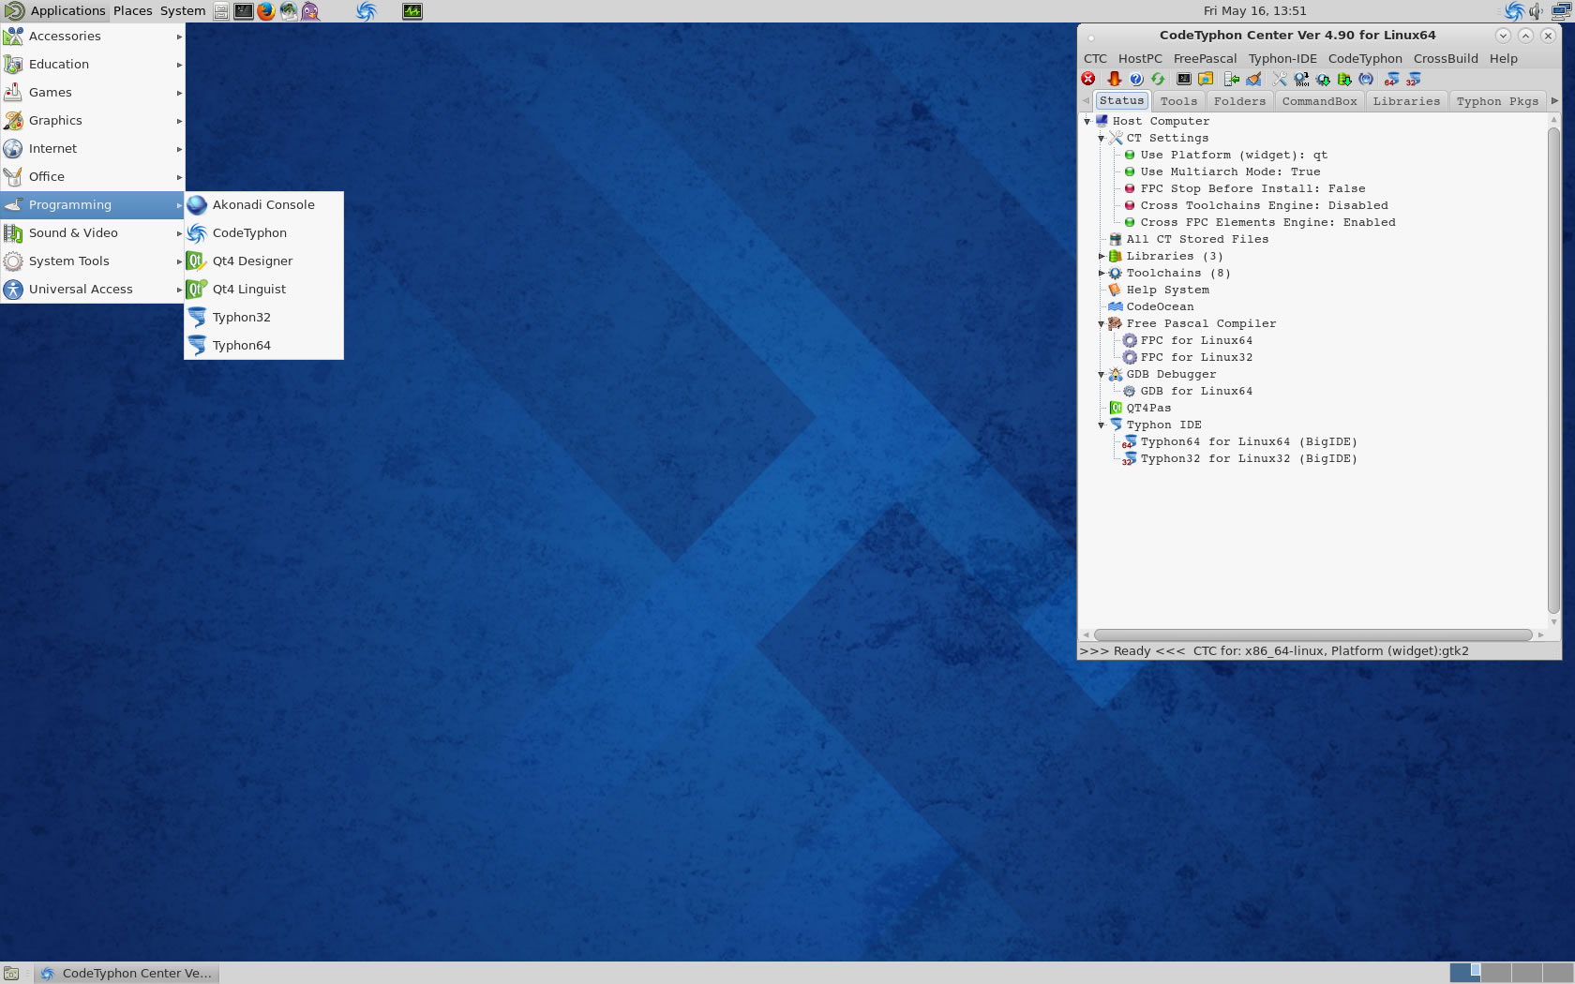Click the gear with binary digits icon
This screenshot has height=984, width=1575.
tap(1301, 80)
